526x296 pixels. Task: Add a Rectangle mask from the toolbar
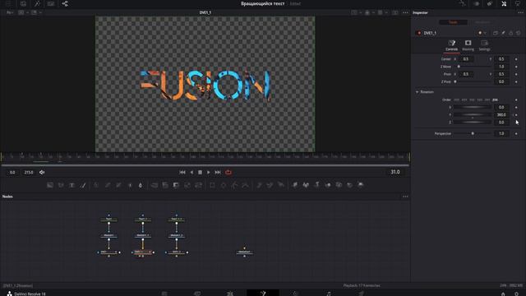click(x=212, y=185)
